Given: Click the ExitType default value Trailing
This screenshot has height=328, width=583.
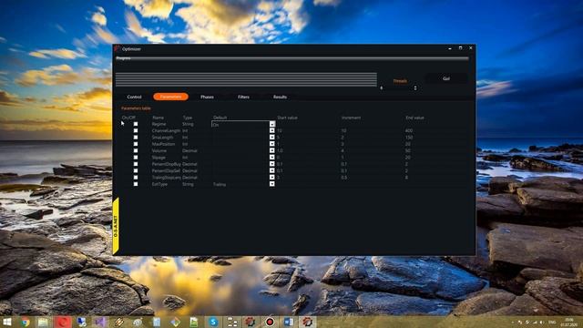Looking at the screenshot, I should click(x=220, y=184).
